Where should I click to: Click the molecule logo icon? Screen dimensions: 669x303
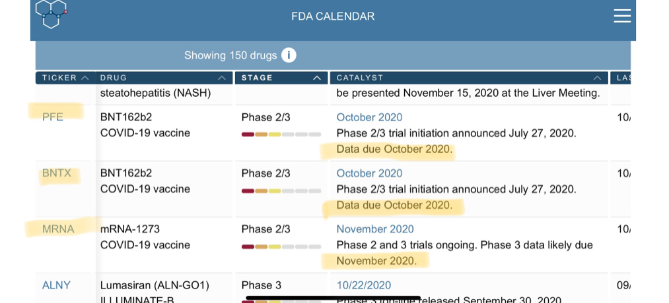click(52, 13)
